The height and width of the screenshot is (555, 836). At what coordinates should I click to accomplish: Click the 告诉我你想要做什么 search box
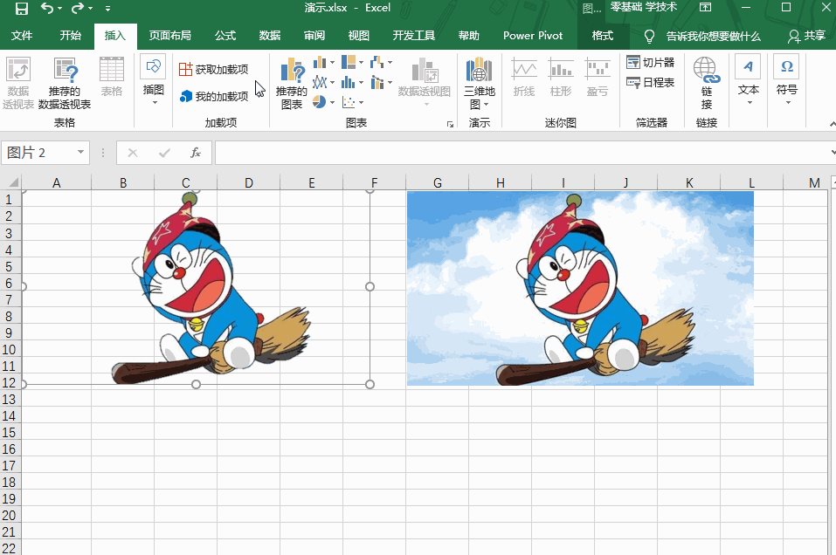[x=702, y=37]
